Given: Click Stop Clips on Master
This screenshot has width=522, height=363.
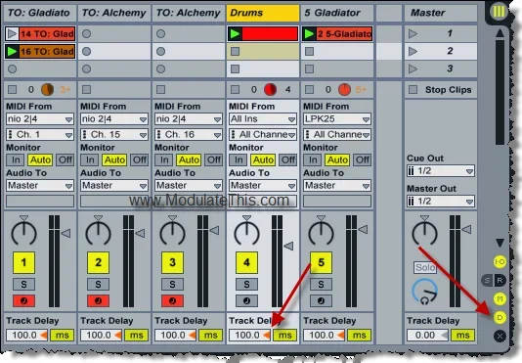Looking at the screenshot, I should [x=413, y=90].
